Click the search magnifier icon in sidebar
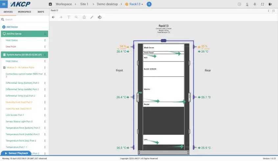This screenshot has width=278, height=161. click(3, 19)
